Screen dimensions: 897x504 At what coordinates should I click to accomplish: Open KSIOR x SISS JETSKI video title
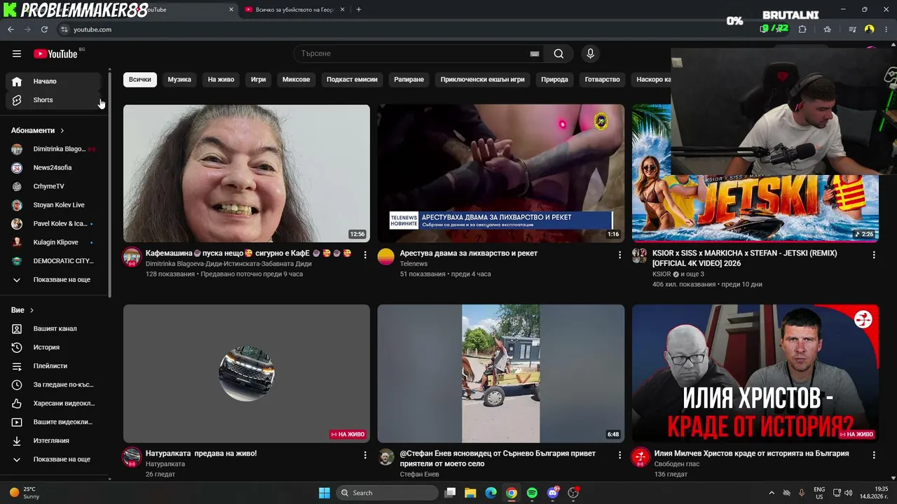(745, 258)
